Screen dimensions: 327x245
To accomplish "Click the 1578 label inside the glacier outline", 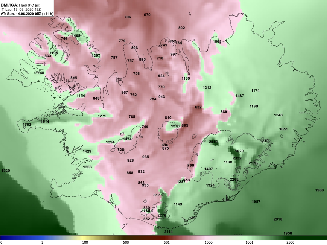I will point(175,126).
